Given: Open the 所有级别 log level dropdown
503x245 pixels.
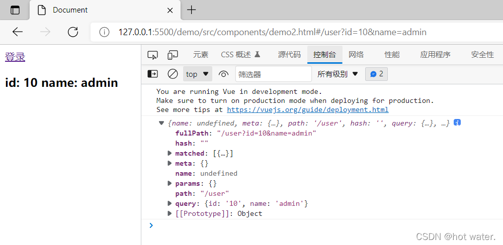Looking at the screenshot, I should [338, 74].
